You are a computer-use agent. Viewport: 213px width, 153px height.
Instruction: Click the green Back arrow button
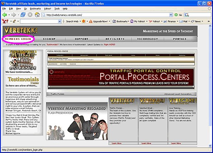pyautogui.click(x=5, y=15)
